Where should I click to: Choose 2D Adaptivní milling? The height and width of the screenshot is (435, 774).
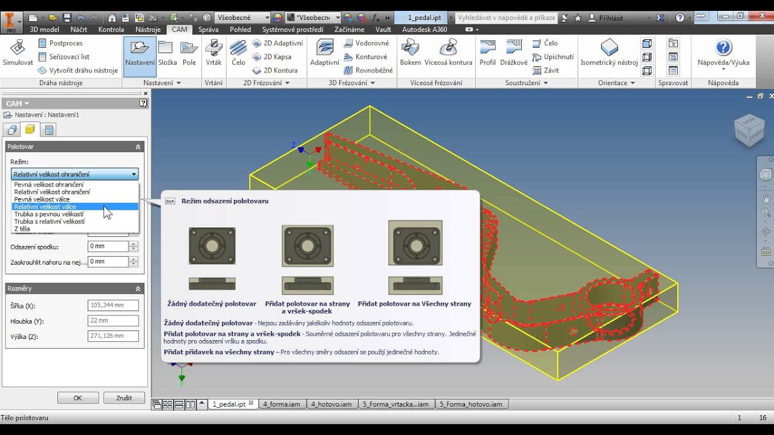click(x=278, y=43)
